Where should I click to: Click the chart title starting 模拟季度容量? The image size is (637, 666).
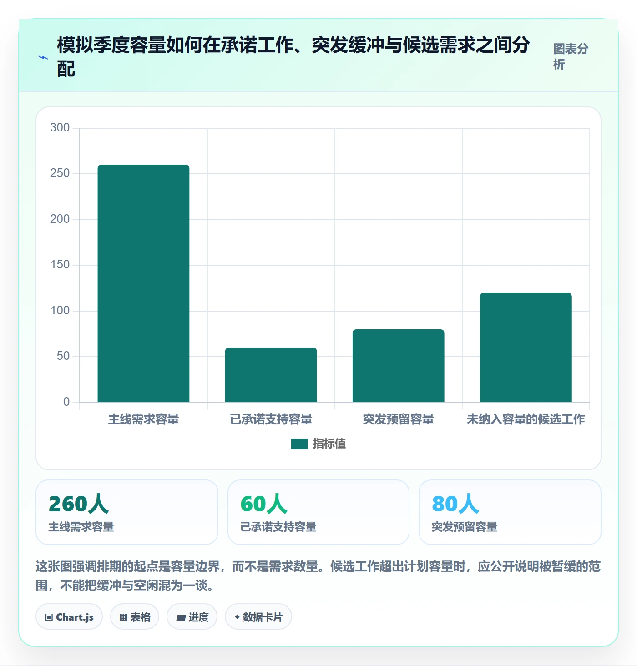(293, 57)
